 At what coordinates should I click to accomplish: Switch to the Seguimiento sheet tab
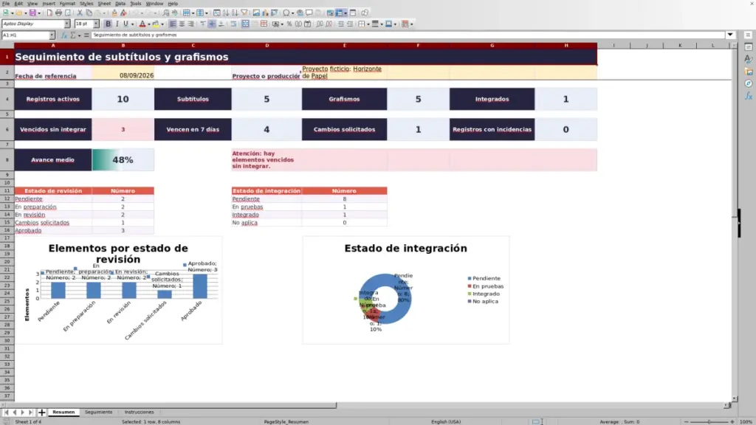pyautogui.click(x=98, y=412)
